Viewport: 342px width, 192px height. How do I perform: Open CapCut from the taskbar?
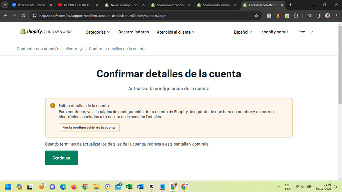[x=151, y=187]
